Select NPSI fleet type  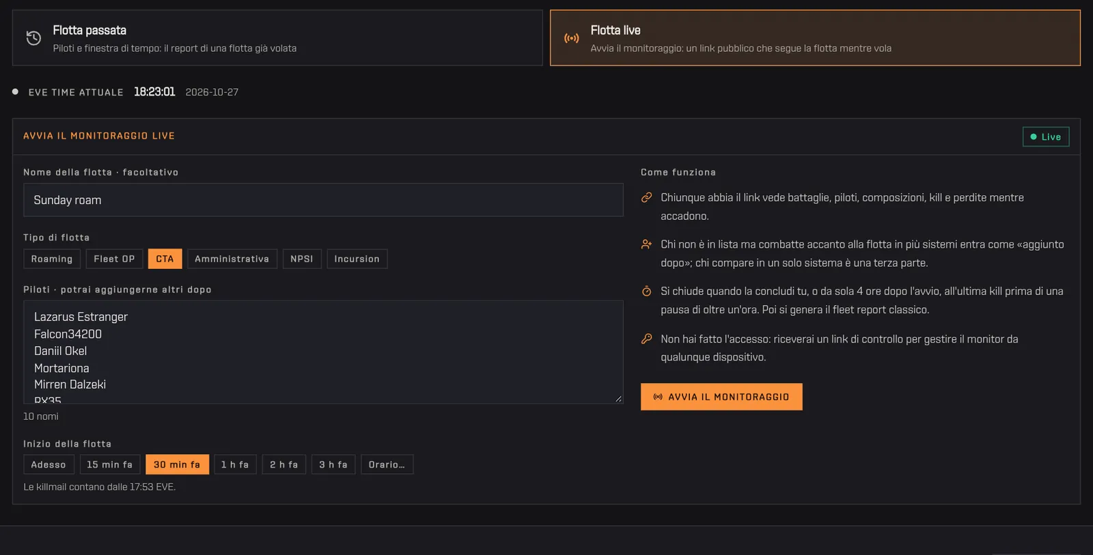click(302, 259)
